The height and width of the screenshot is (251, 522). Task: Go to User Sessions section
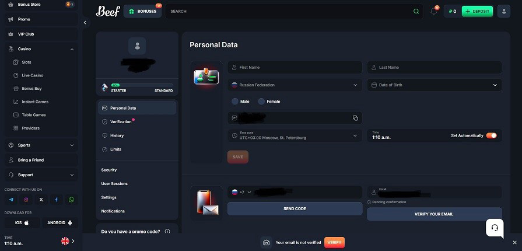[x=114, y=184]
